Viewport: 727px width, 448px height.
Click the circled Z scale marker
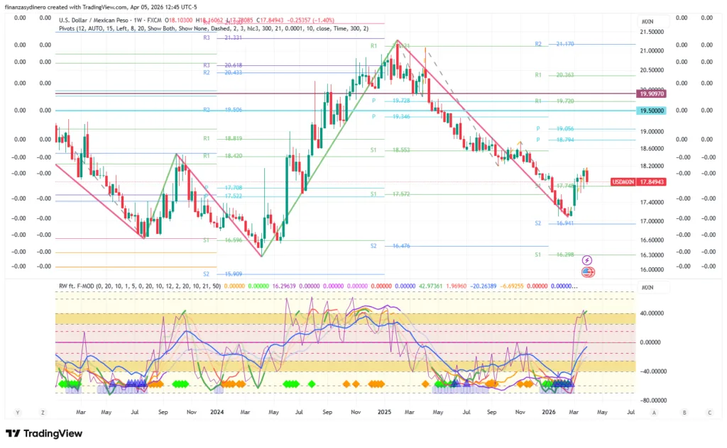(x=43, y=412)
